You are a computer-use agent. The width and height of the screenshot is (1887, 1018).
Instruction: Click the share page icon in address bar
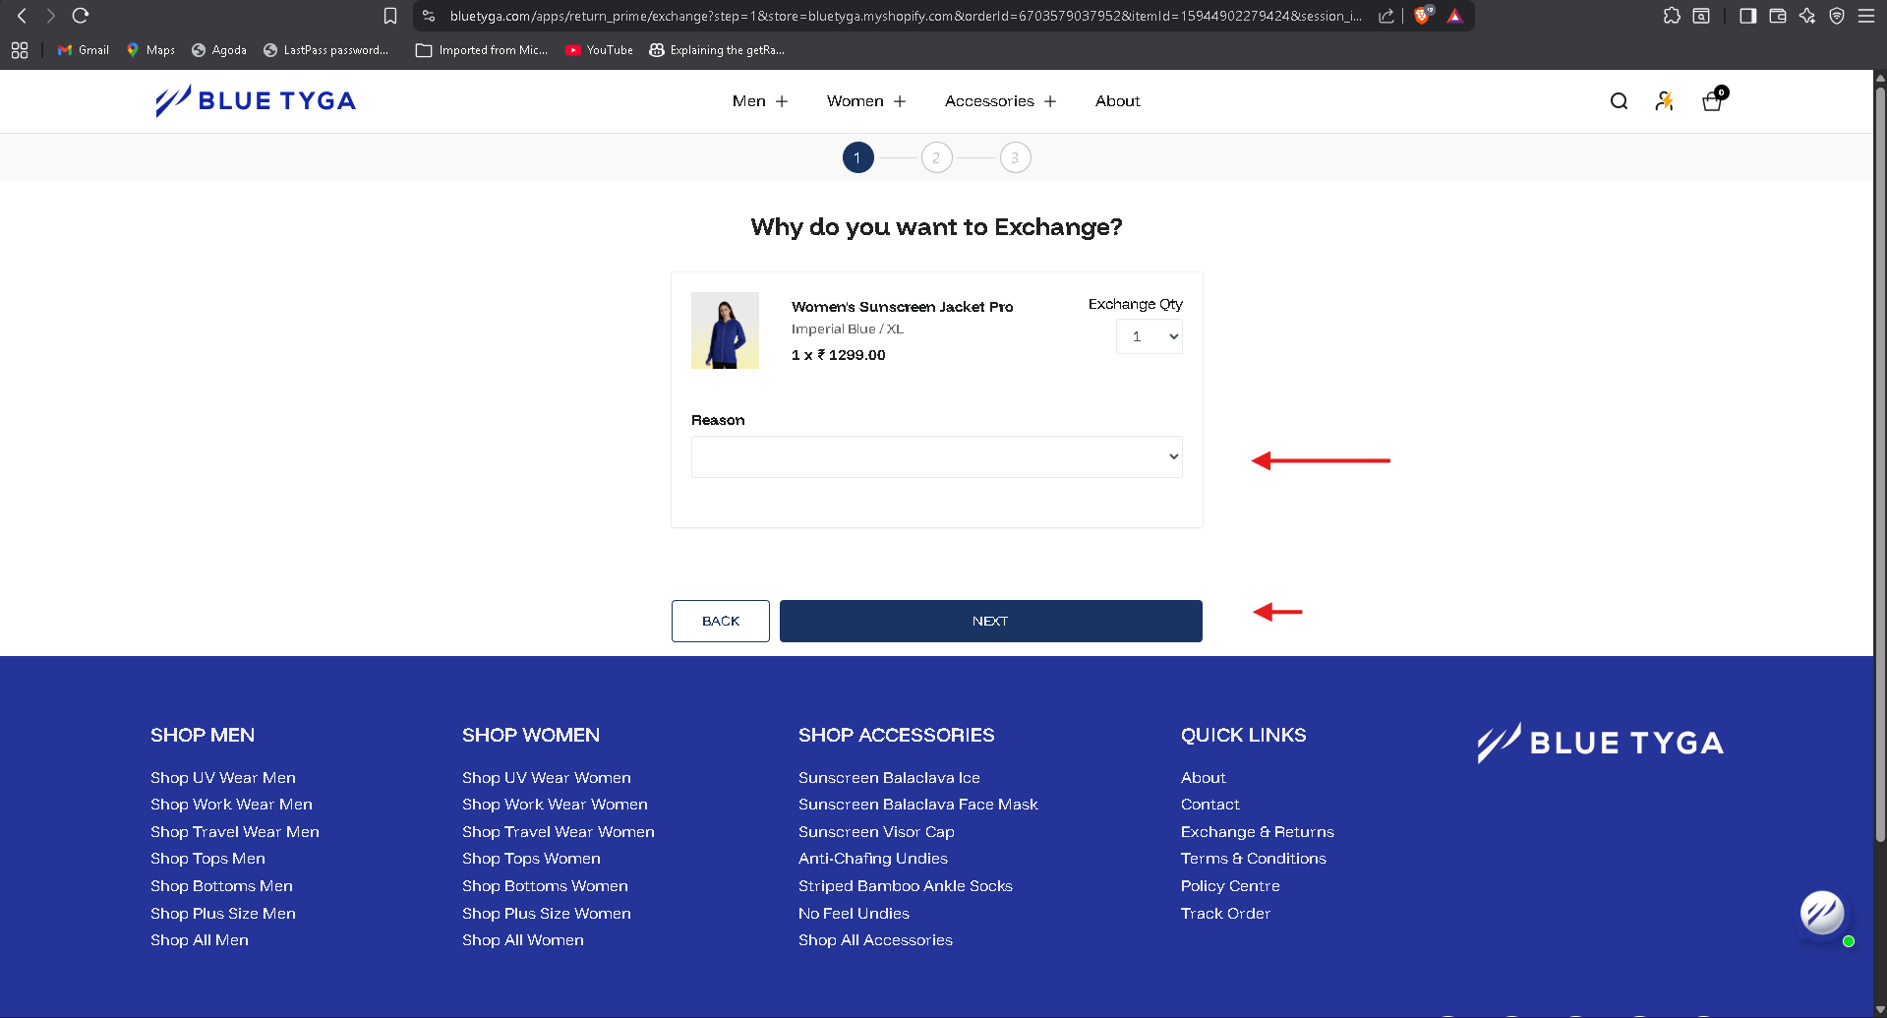[x=1386, y=16]
